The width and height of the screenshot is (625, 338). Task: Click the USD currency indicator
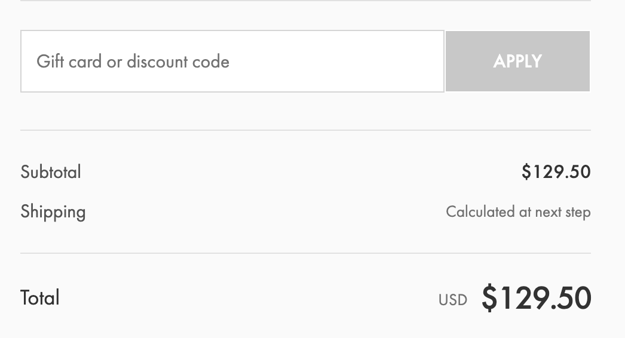453,299
